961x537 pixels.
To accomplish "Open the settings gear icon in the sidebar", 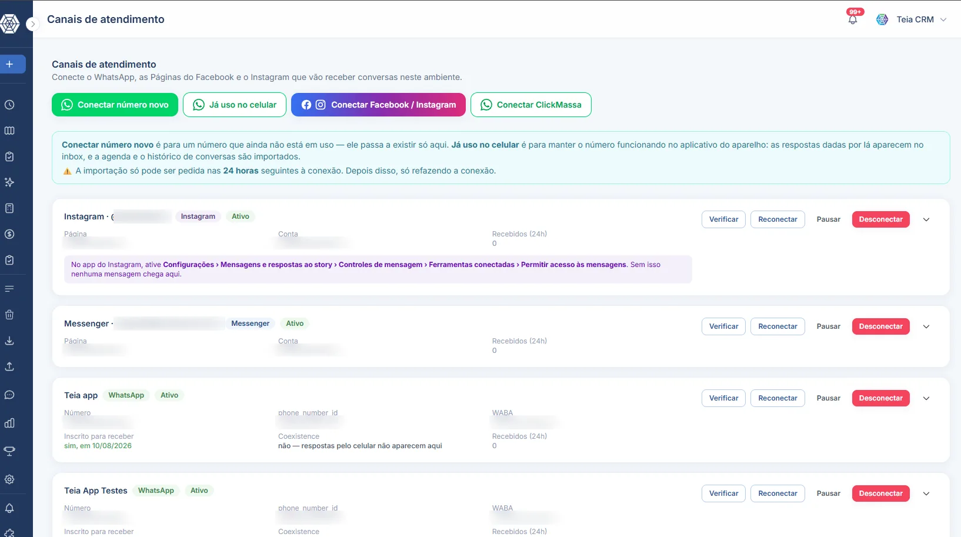I will pos(9,479).
